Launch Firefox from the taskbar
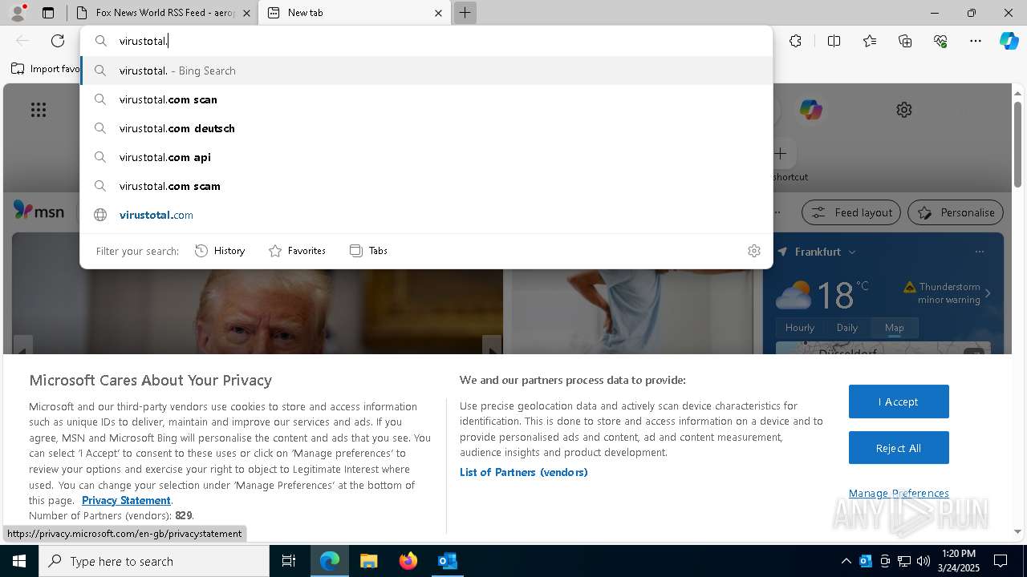 tap(408, 561)
